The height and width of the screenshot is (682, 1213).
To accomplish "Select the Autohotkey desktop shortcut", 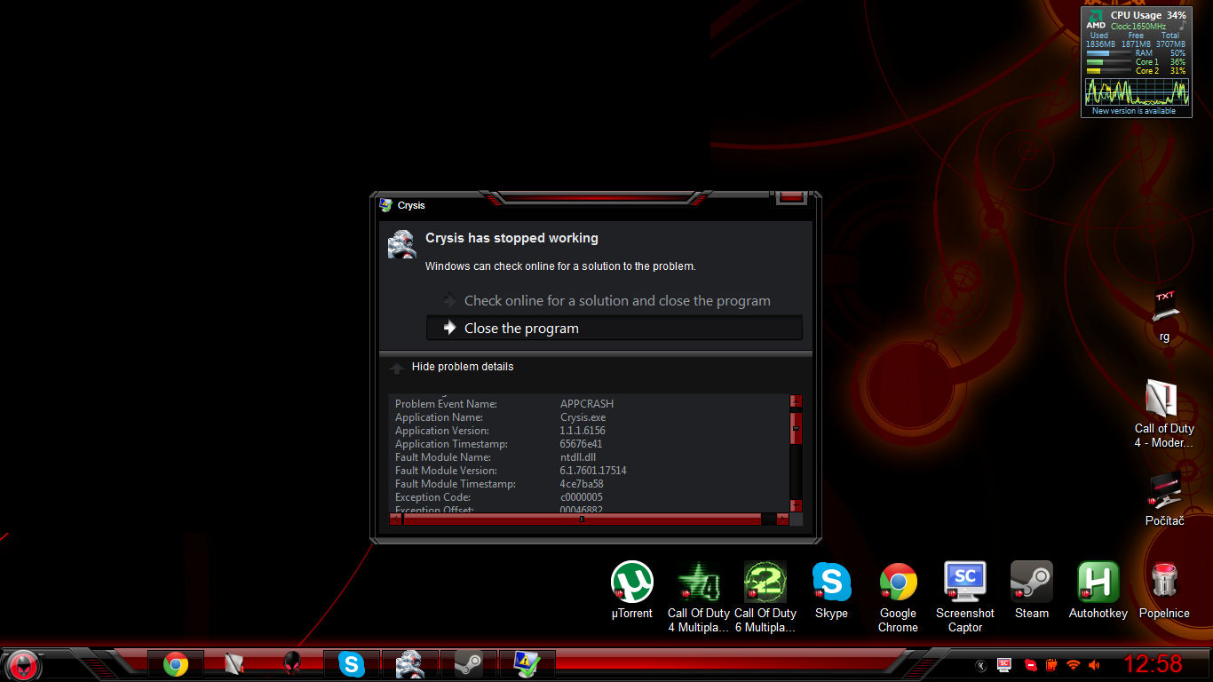I will [x=1098, y=591].
